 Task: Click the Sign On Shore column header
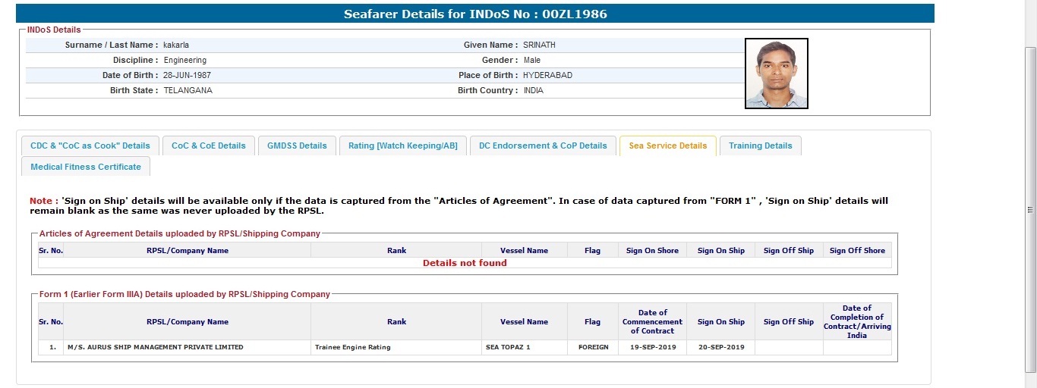click(x=652, y=250)
